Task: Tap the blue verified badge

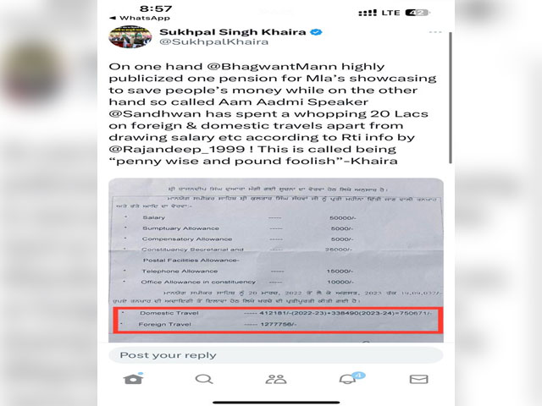Action: tap(316, 32)
